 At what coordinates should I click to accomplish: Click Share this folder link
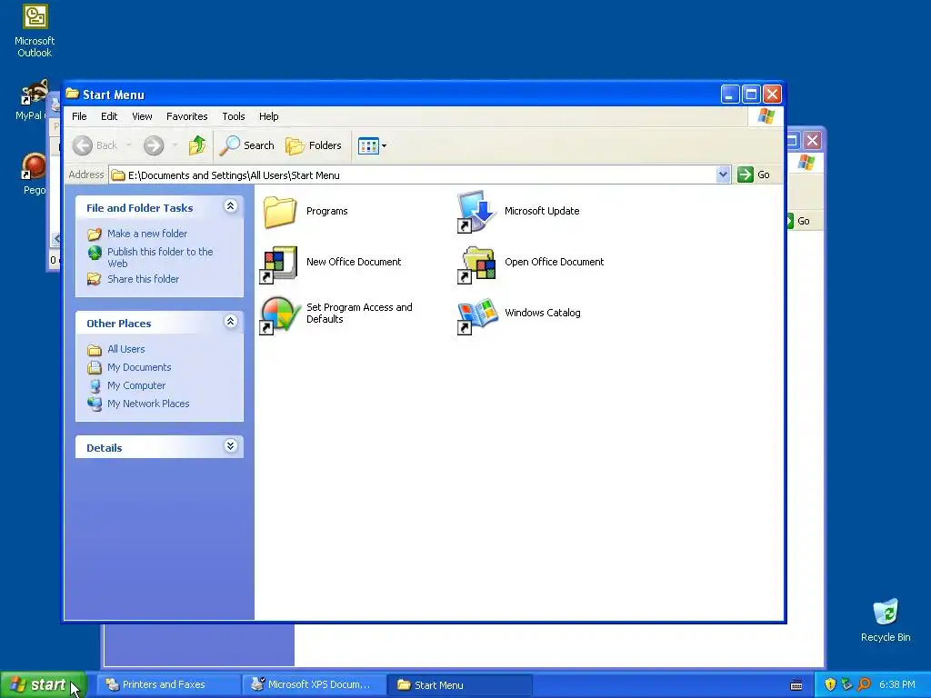coord(143,279)
